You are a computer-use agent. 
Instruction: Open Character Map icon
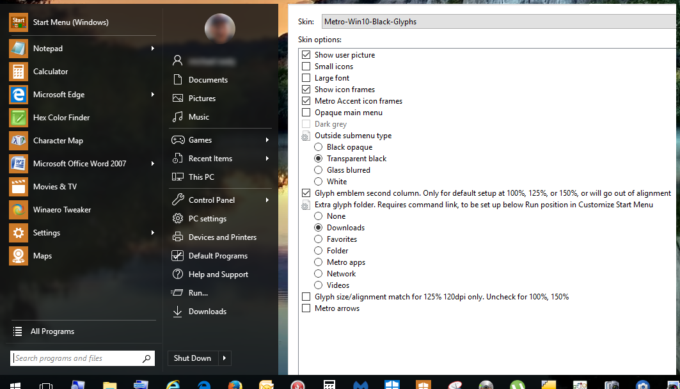coord(18,141)
